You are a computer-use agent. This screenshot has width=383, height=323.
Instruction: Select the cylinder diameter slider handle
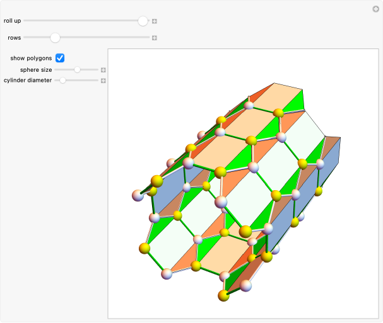62,81
